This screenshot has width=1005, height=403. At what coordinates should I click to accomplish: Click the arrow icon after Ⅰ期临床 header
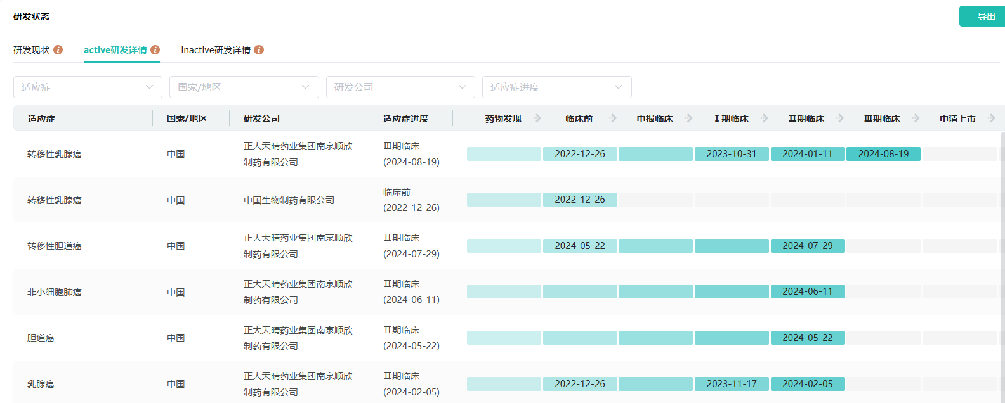tap(765, 118)
